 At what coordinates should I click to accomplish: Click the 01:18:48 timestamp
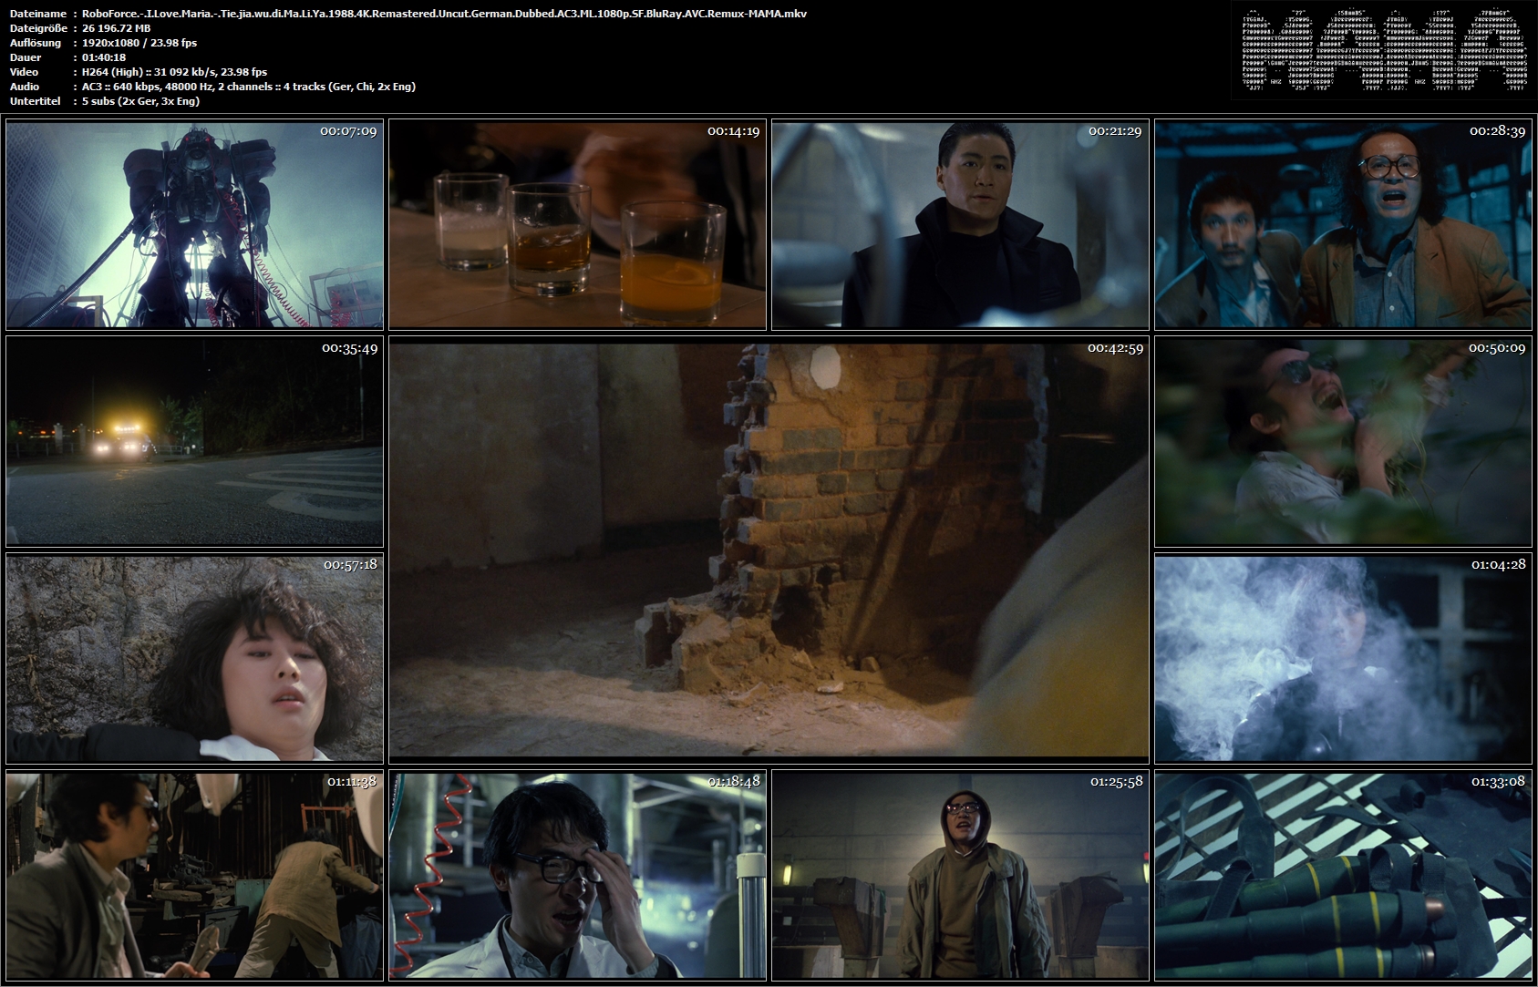click(x=734, y=782)
